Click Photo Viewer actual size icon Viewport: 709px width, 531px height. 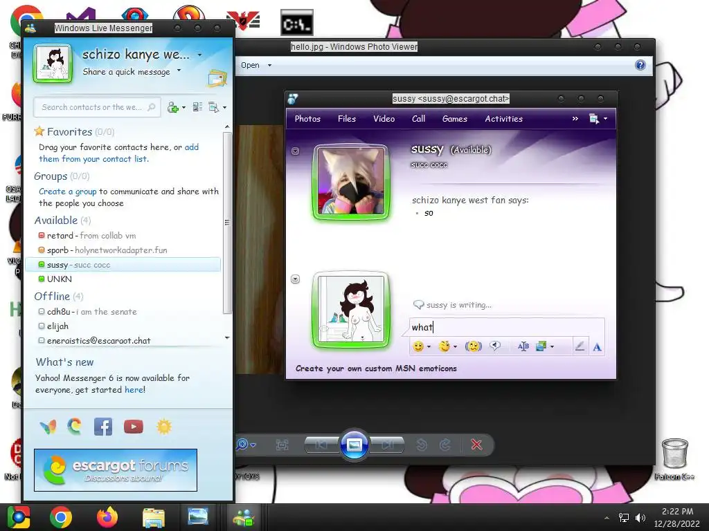pyautogui.click(x=282, y=445)
